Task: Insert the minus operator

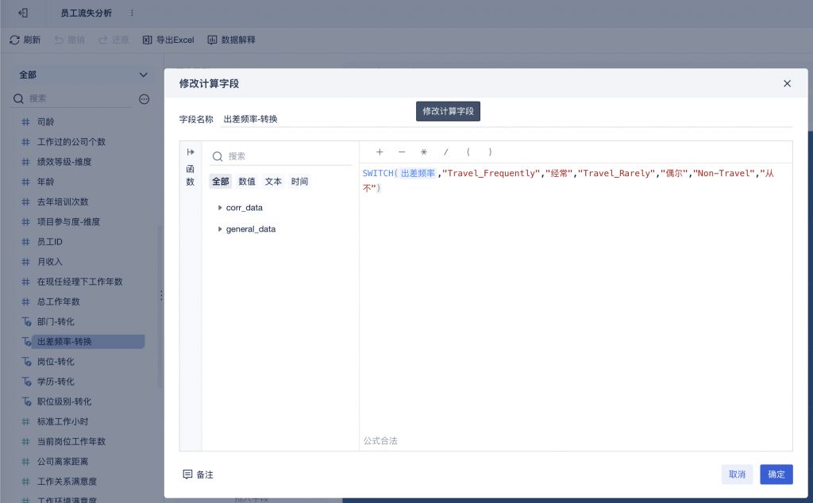Action: 402,152
